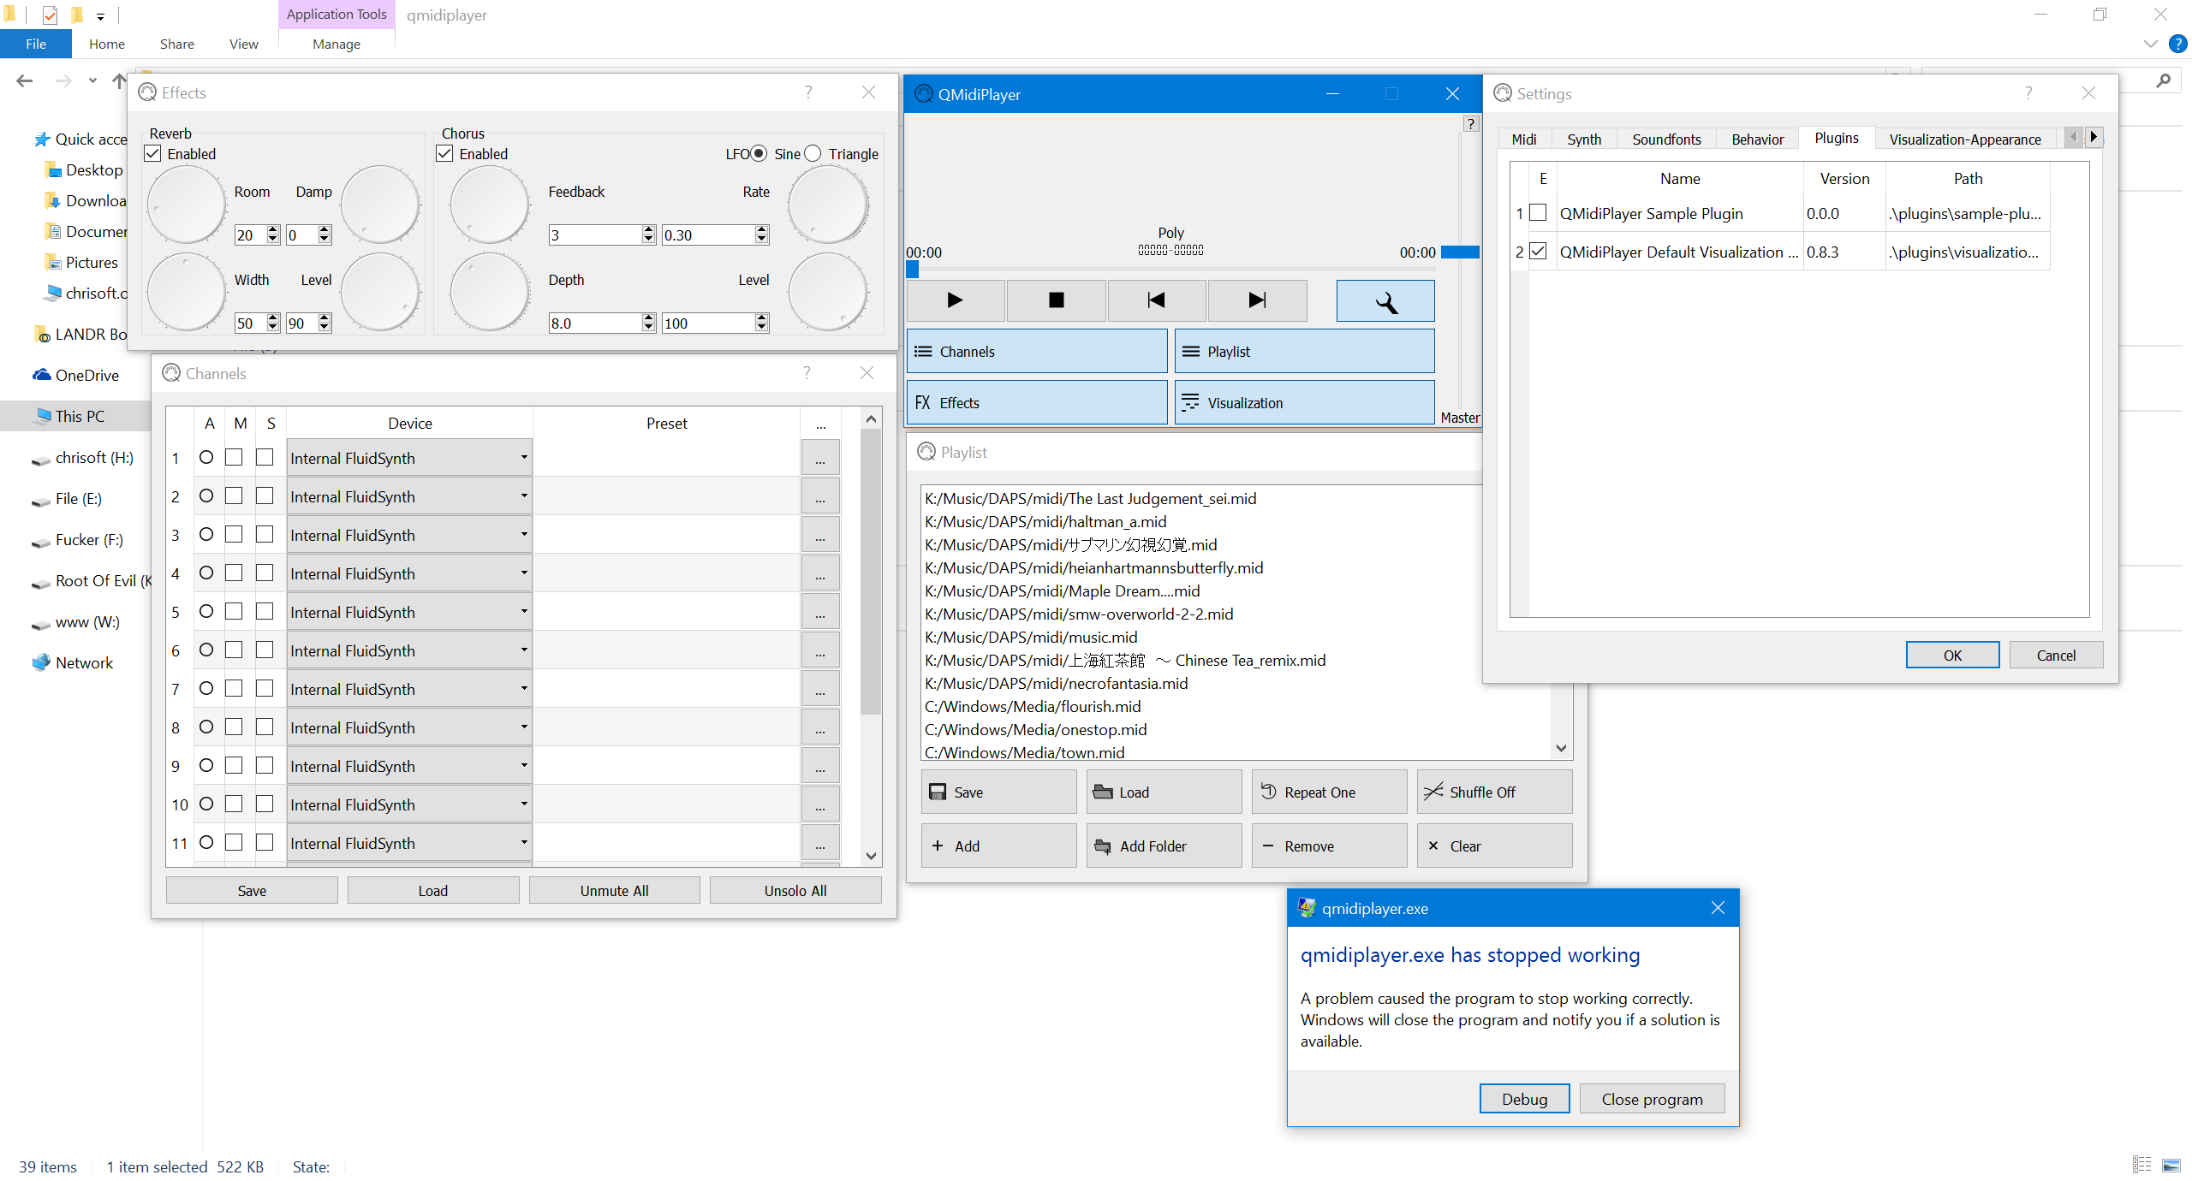Mute channel 1 checkbox

click(x=234, y=458)
